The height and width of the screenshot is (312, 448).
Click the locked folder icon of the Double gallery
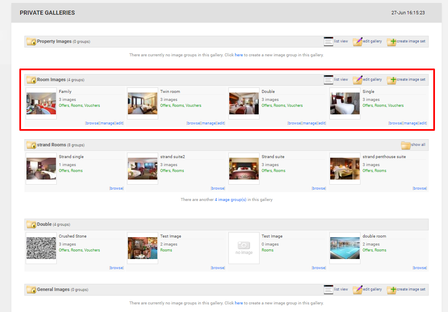[31, 224]
